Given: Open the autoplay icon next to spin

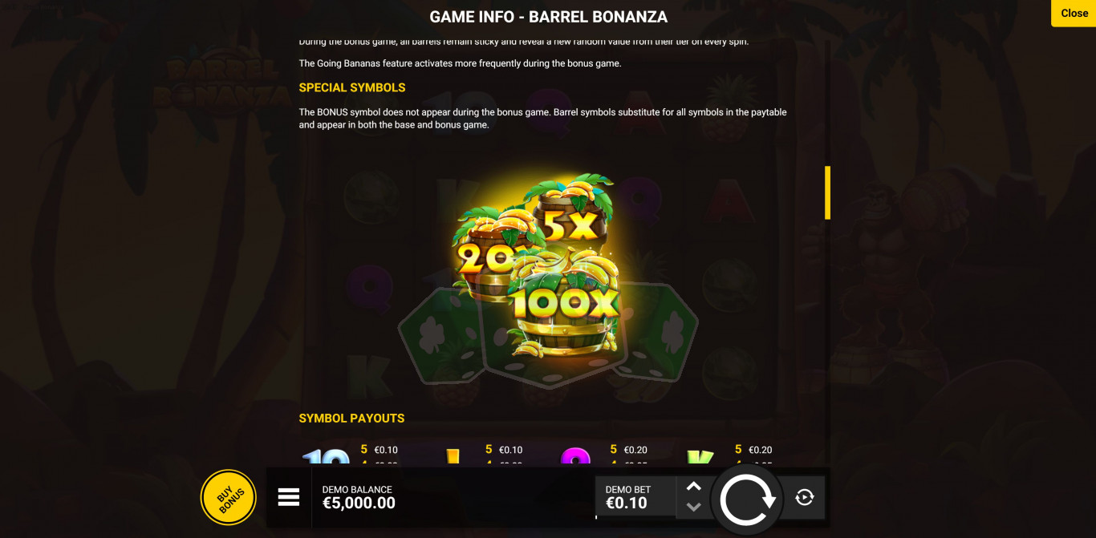Looking at the screenshot, I should (805, 498).
